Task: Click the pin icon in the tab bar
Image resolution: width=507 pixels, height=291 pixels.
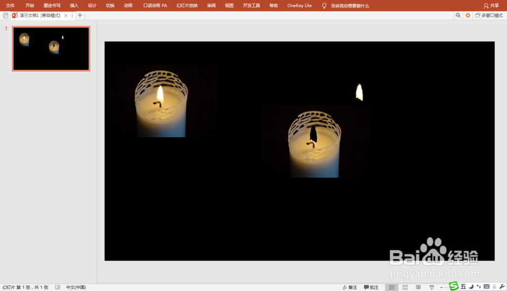Action: point(458,15)
